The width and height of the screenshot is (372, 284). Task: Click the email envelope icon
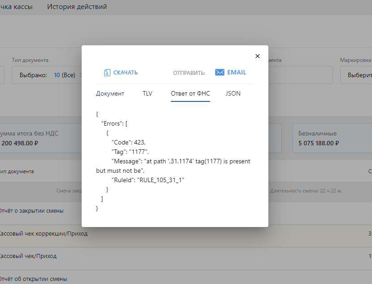tap(219, 72)
